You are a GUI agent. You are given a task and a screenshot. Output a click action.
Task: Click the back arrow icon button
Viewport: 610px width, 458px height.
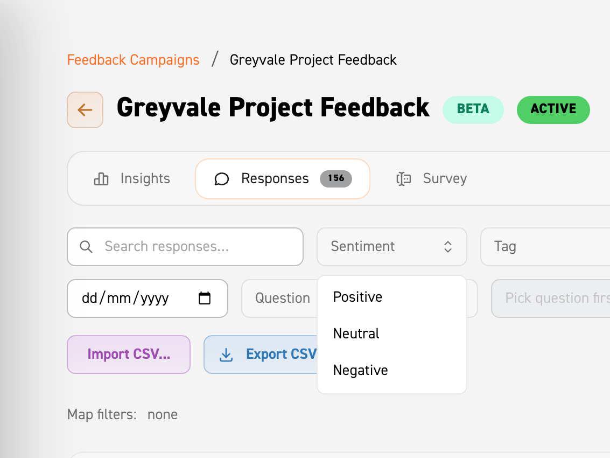click(85, 110)
